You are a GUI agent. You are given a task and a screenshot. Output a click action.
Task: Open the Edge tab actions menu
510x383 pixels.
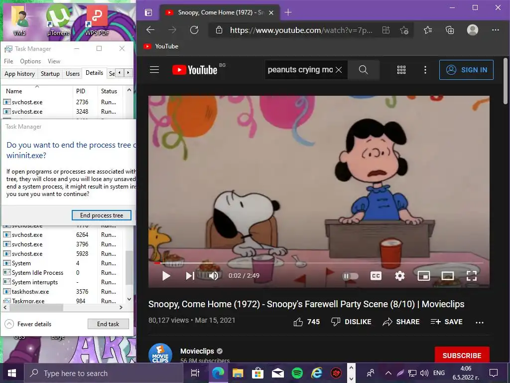click(148, 12)
